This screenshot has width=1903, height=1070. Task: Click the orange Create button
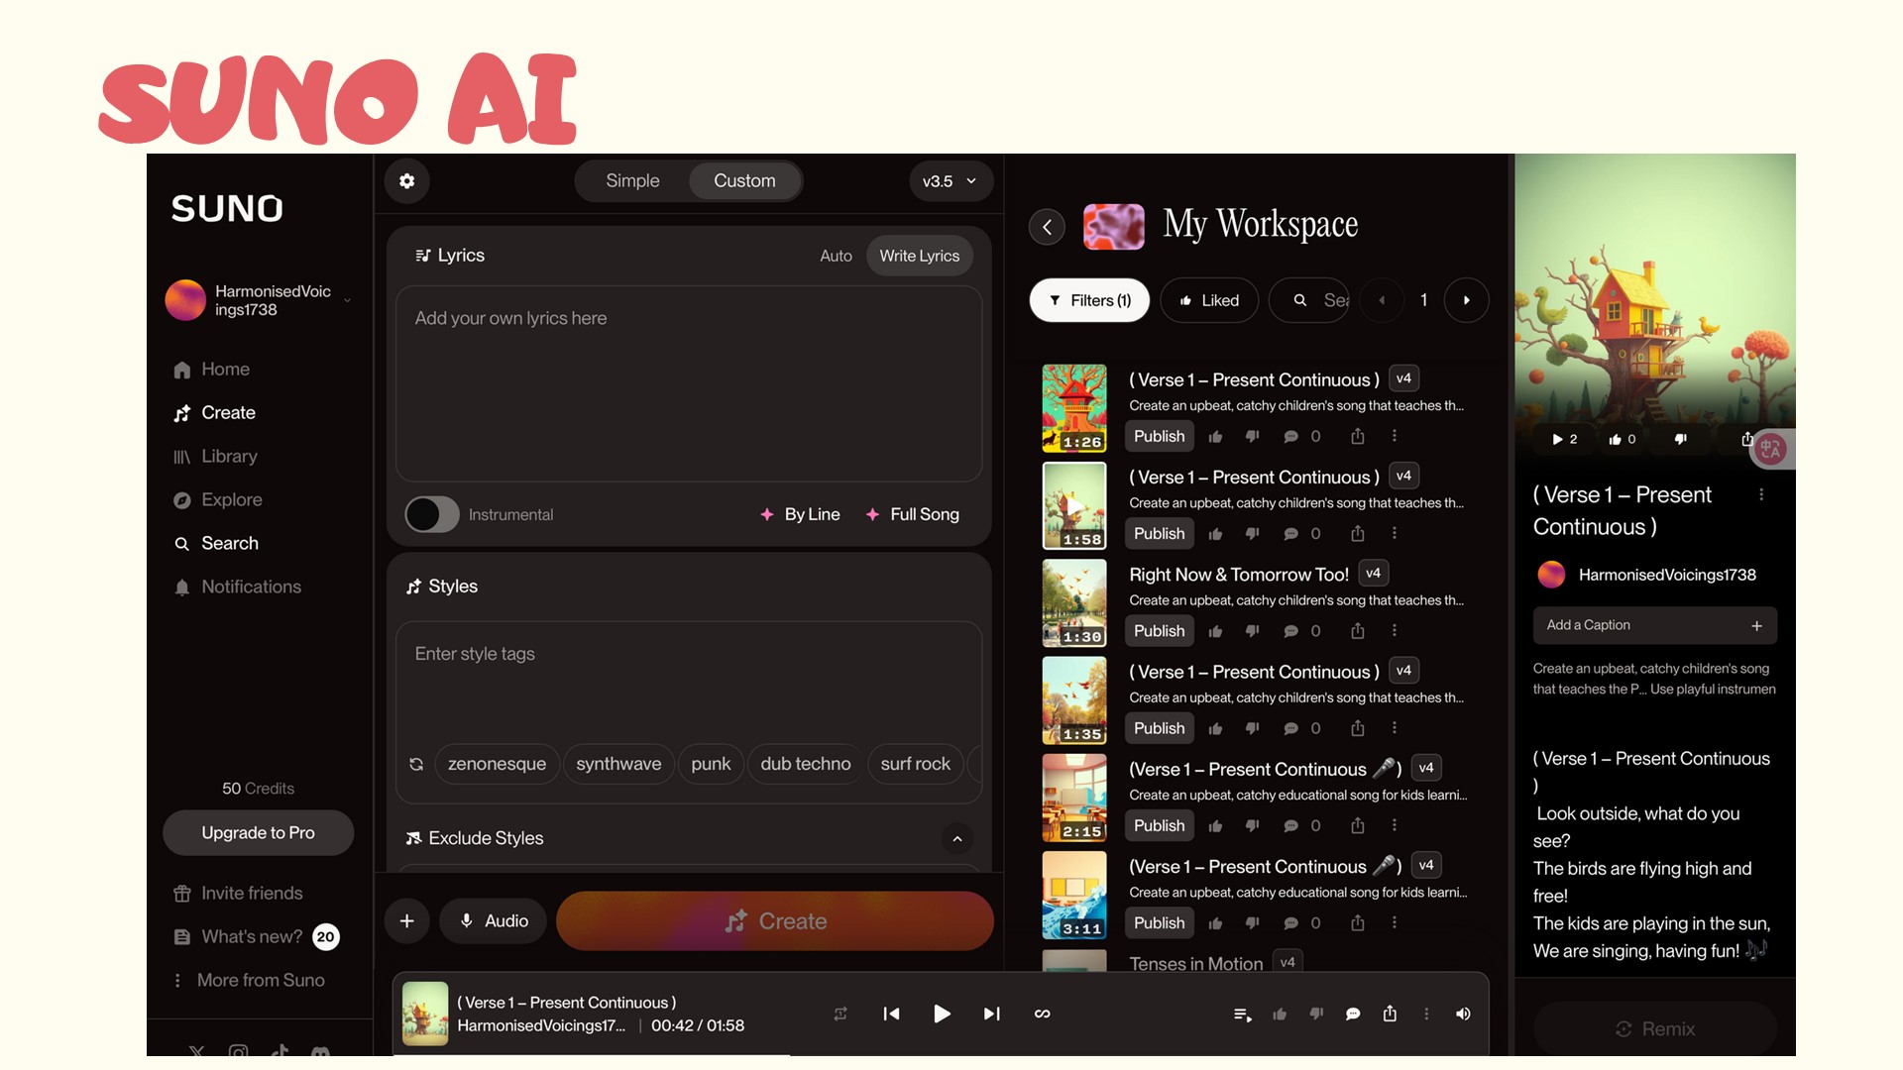point(775,921)
